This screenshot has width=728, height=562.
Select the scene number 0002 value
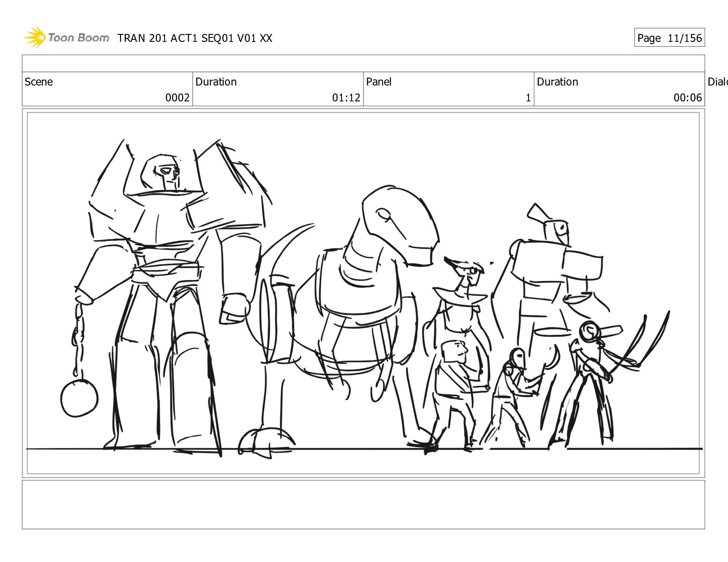point(177,98)
